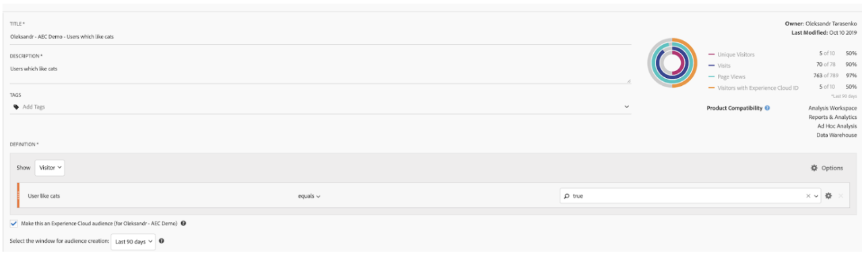Image resolution: width=862 pixels, height=253 pixels.
Task: Expand the Last 90 days window dropdown
Action: (x=134, y=241)
